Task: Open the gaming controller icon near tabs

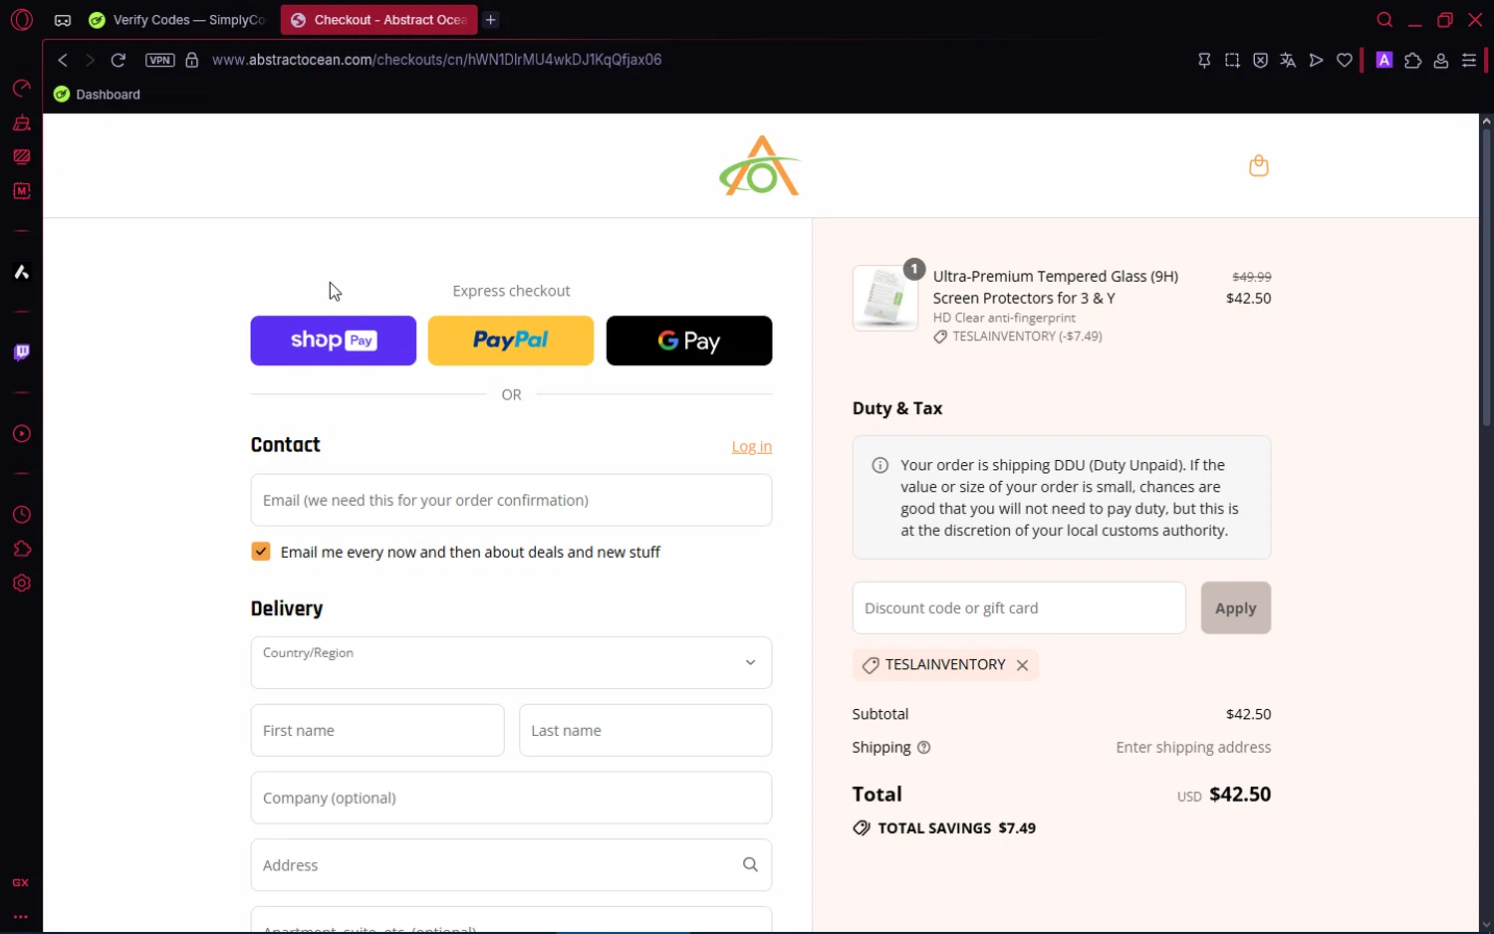Action: 63,20
